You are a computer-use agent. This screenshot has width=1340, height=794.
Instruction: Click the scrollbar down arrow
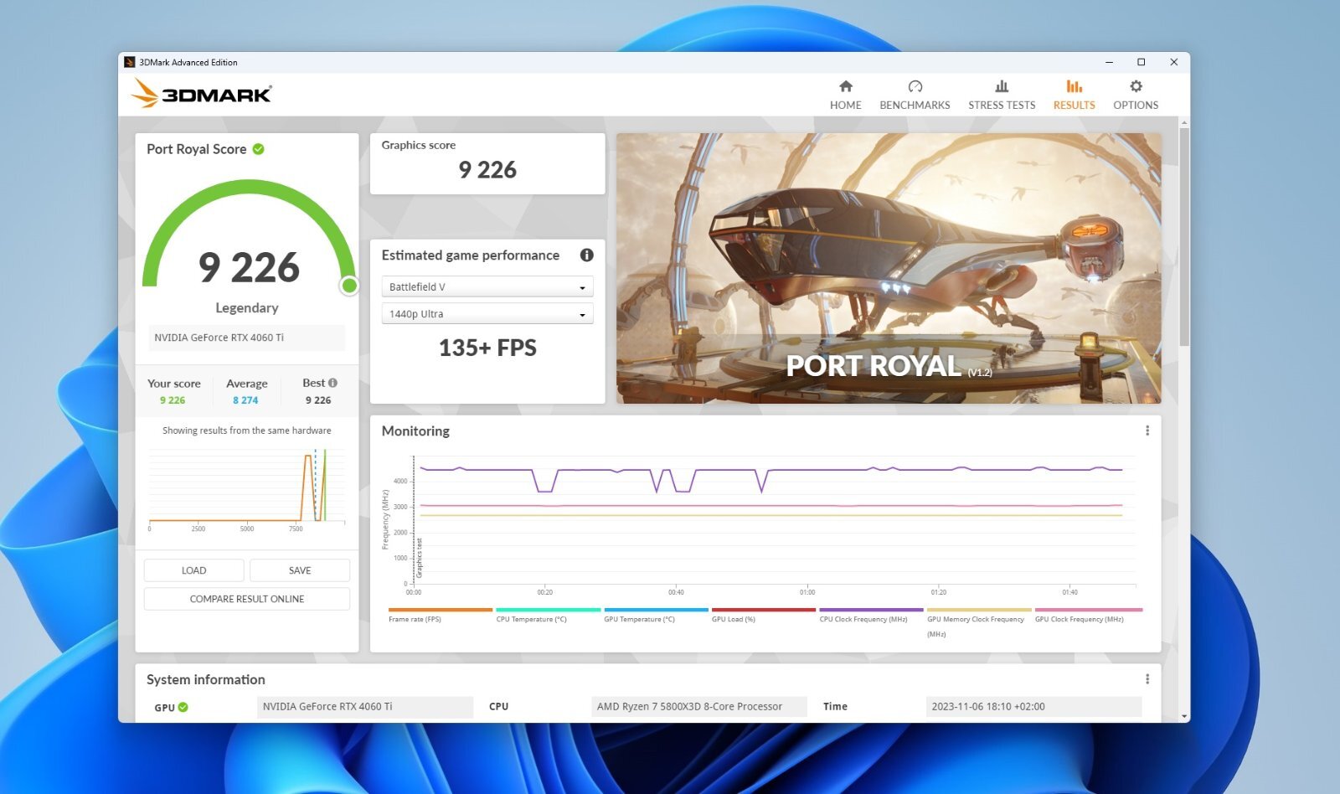pos(1183,716)
